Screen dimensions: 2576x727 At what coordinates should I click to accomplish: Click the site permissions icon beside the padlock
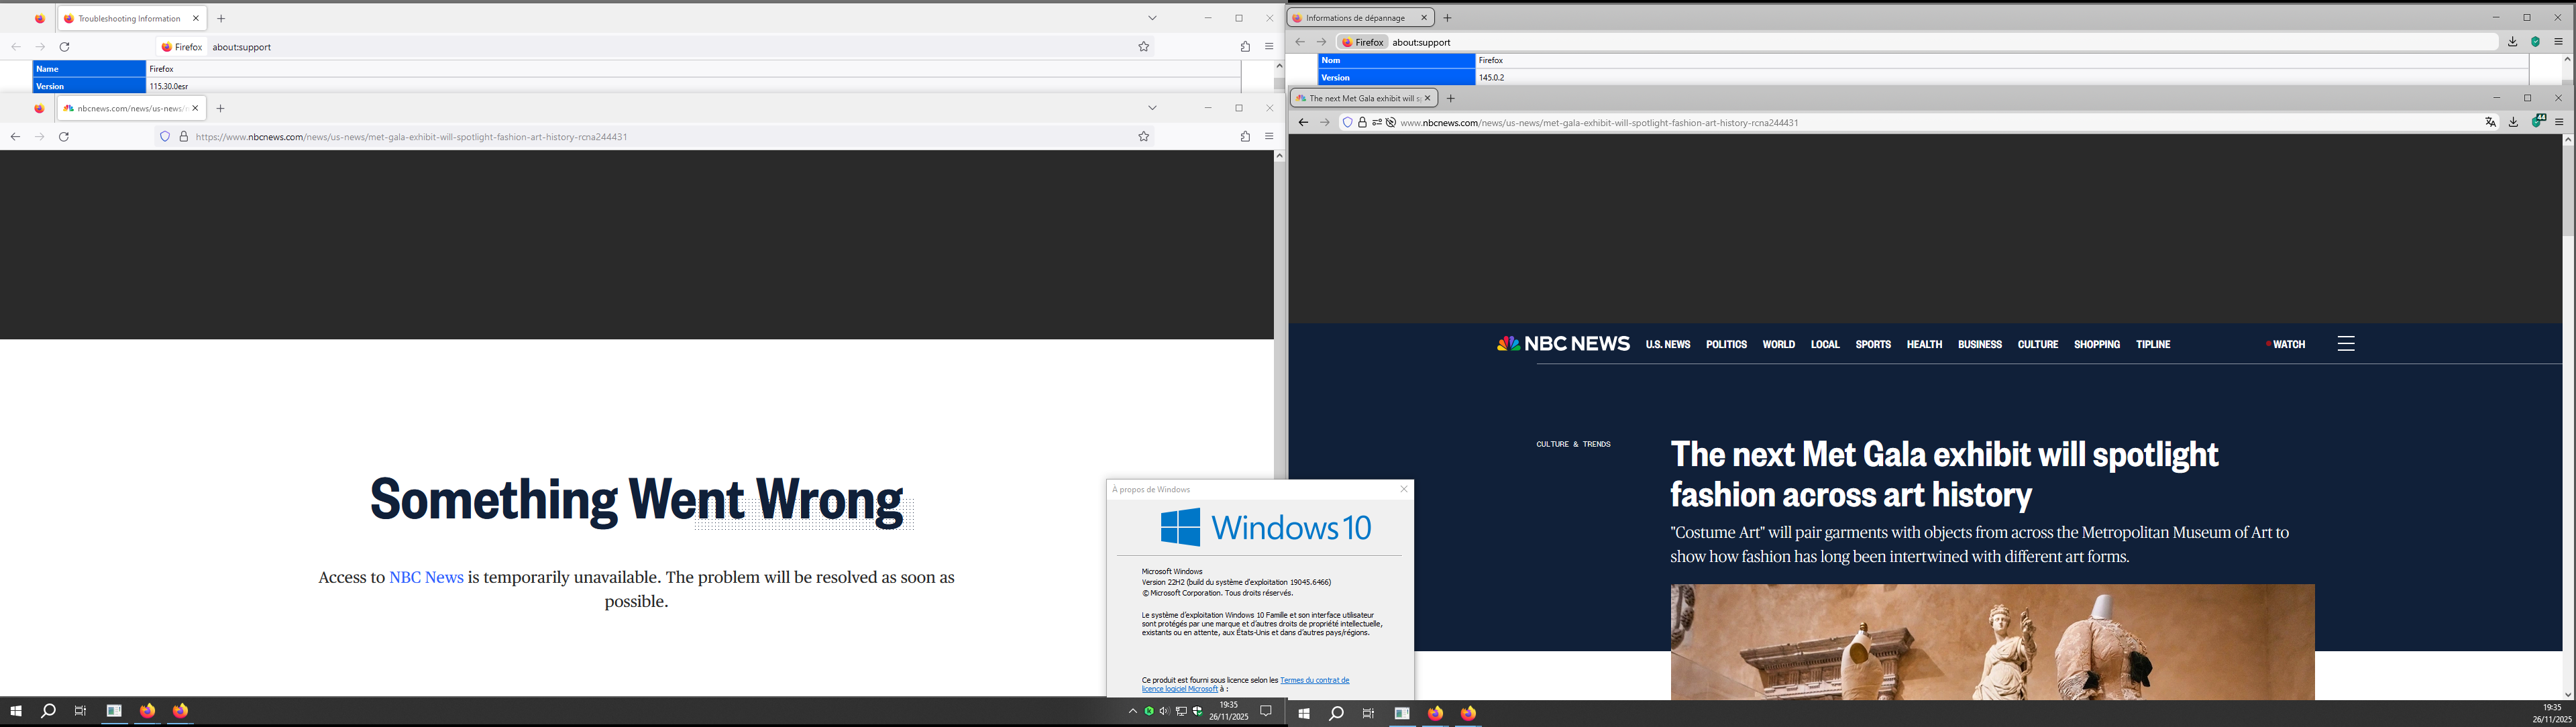(x=1377, y=123)
